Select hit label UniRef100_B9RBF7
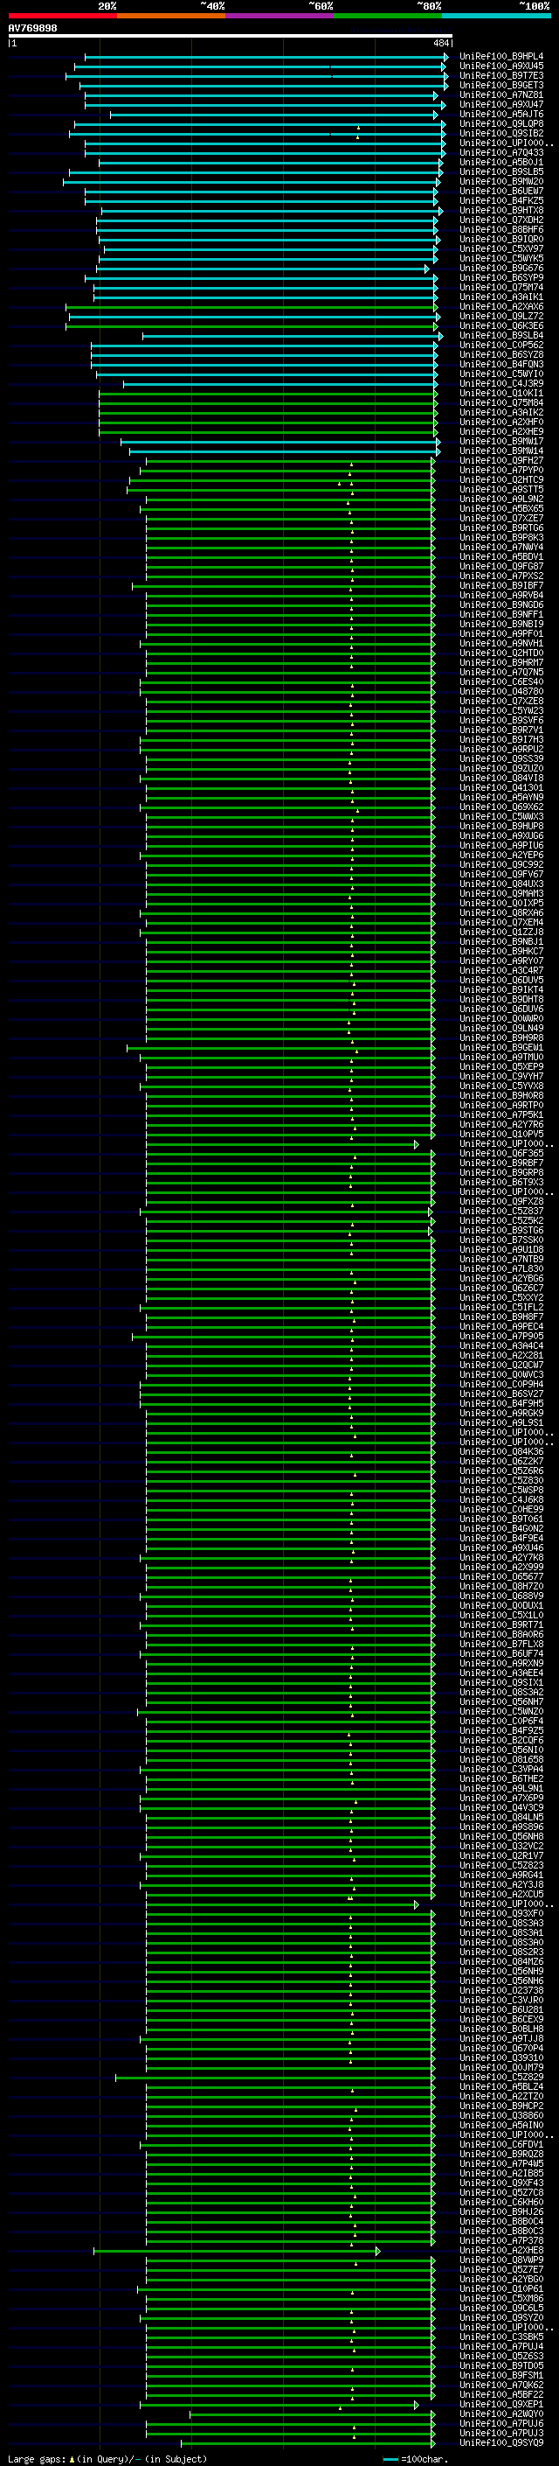559x2466 pixels. click(501, 1163)
